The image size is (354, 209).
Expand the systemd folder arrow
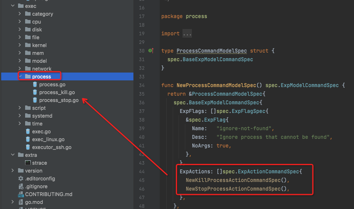point(20,116)
